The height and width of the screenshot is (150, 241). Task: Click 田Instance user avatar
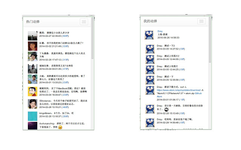point(32,104)
